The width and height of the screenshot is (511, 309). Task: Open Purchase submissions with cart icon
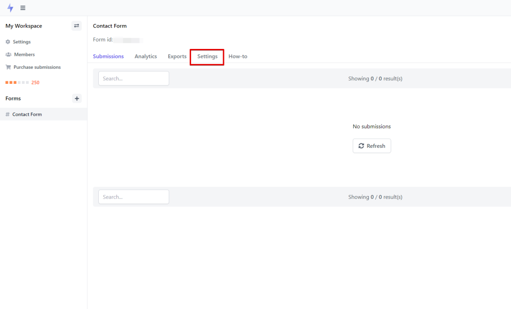(33, 67)
